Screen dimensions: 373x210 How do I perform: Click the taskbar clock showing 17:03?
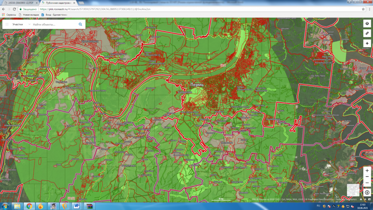(362, 206)
